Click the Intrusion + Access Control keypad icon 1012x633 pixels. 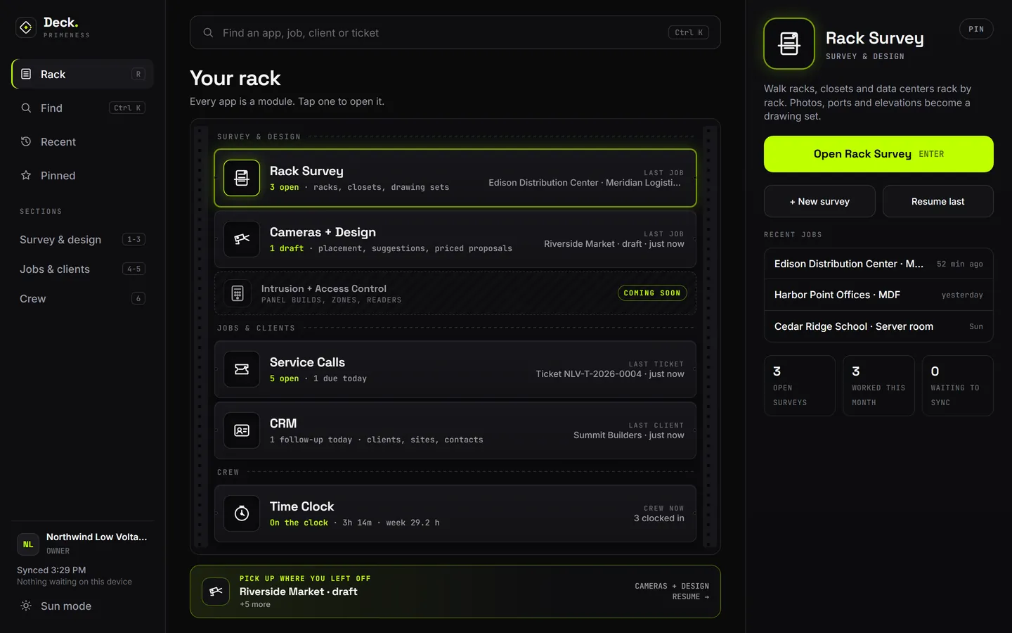click(238, 293)
